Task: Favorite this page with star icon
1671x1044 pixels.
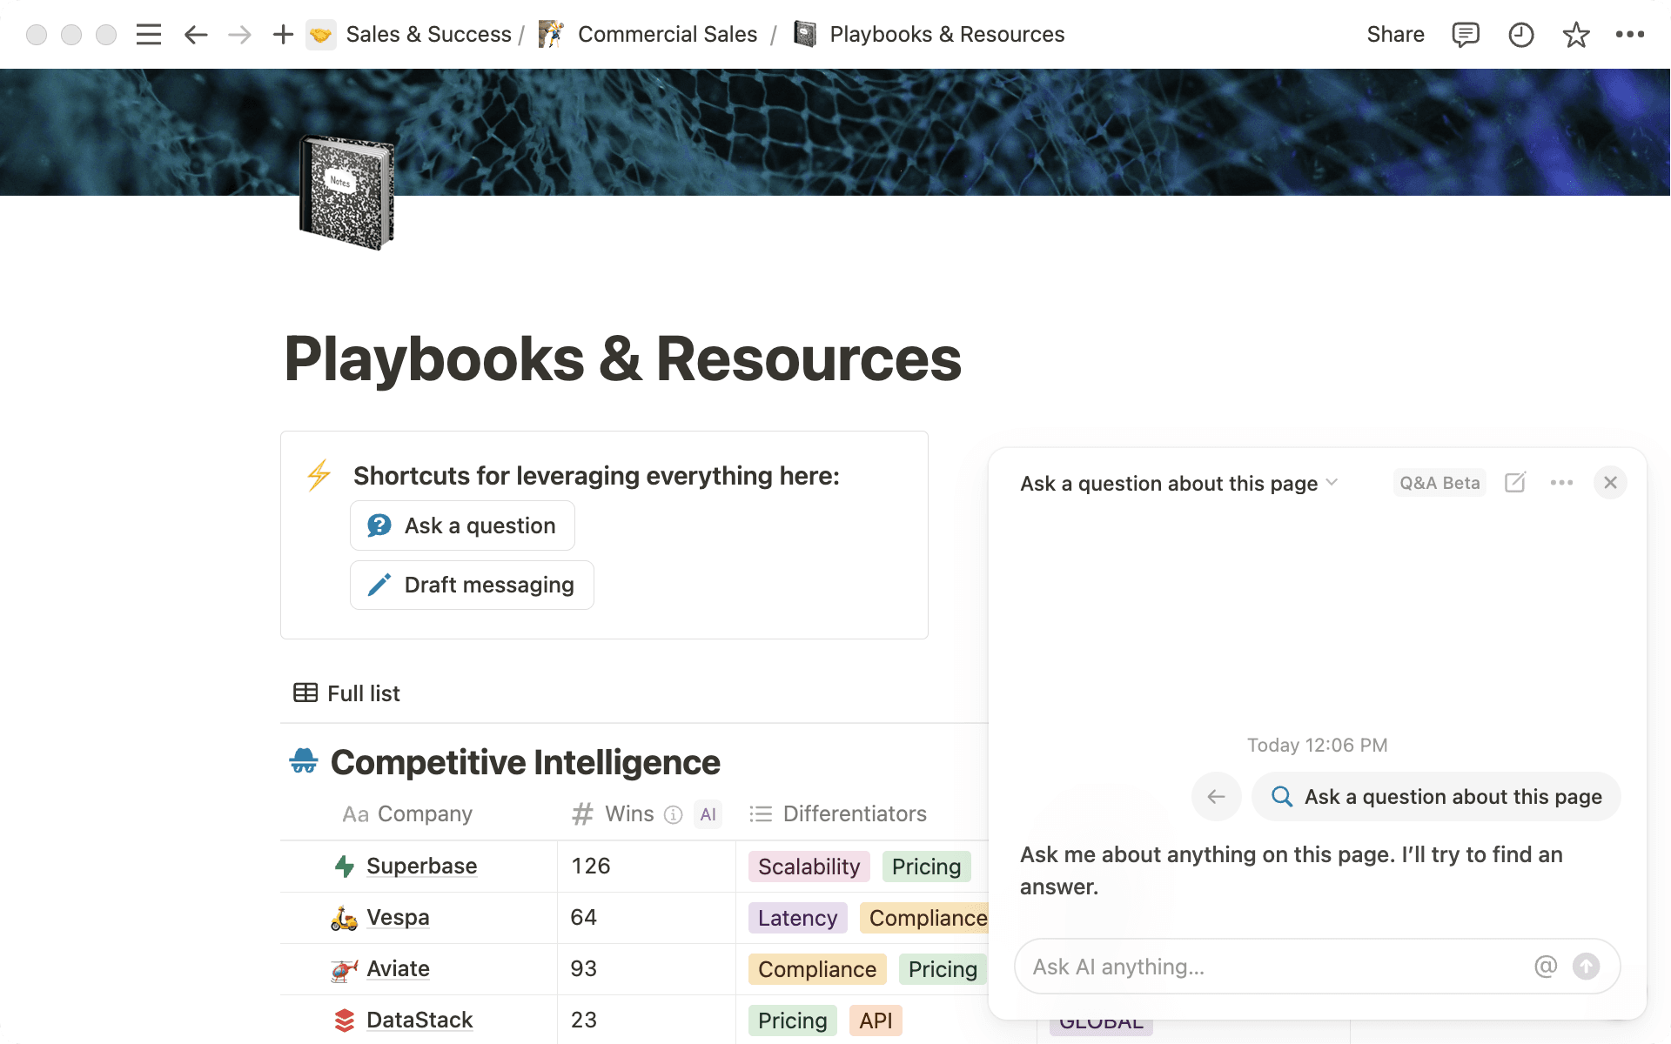Action: (1575, 35)
